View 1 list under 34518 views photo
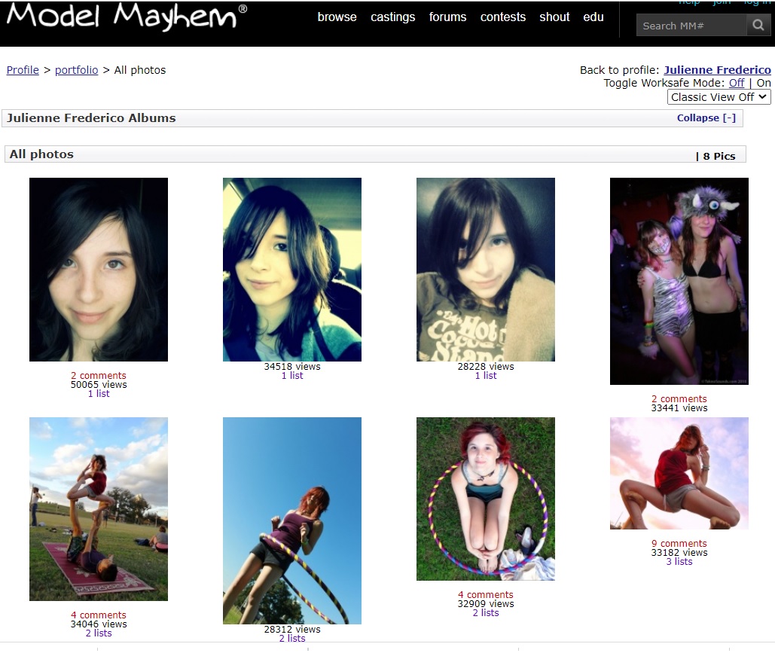The width and height of the screenshot is (775, 653). click(x=292, y=376)
